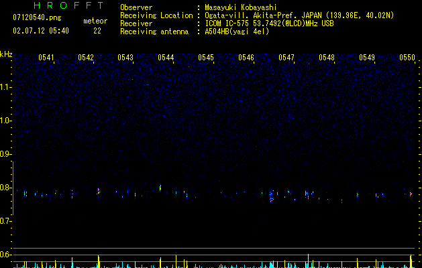This screenshot has height=268, width=422.
Task: Click observer name Masayuki Kobayashi
Action: tap(240, 7)
